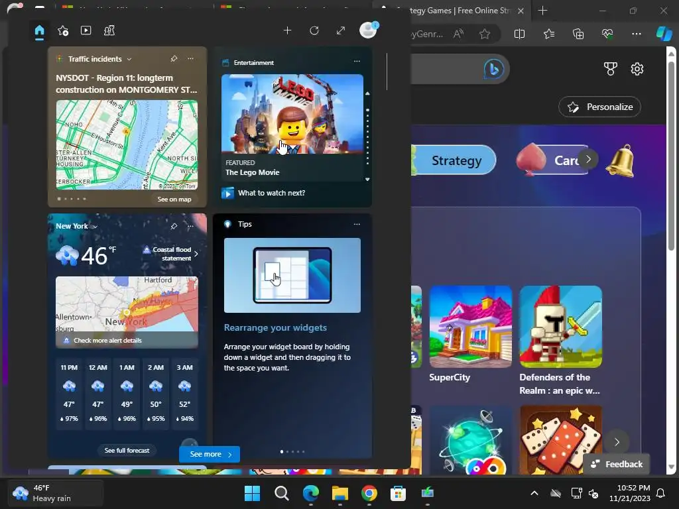Pin the New York weather widget

(x=174, y=226)
